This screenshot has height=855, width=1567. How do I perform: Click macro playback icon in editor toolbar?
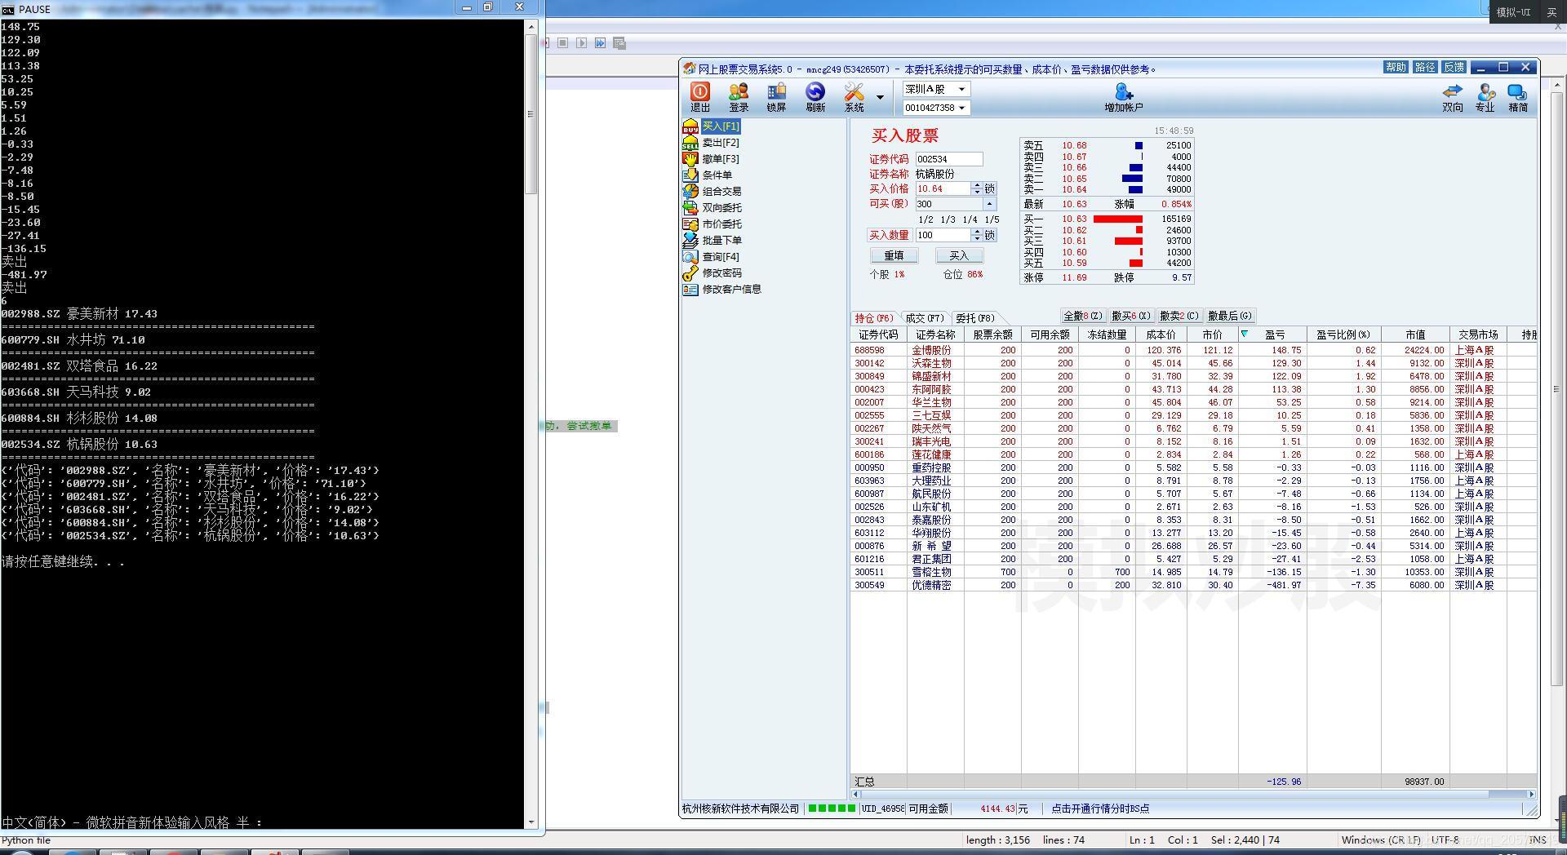581,43
